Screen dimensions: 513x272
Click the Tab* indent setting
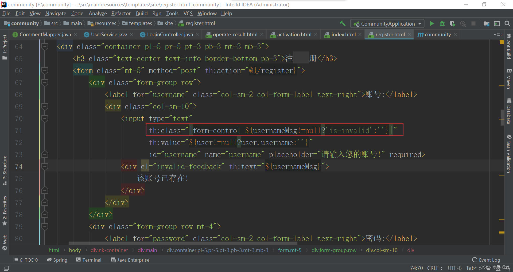click(x=471, y=268)
